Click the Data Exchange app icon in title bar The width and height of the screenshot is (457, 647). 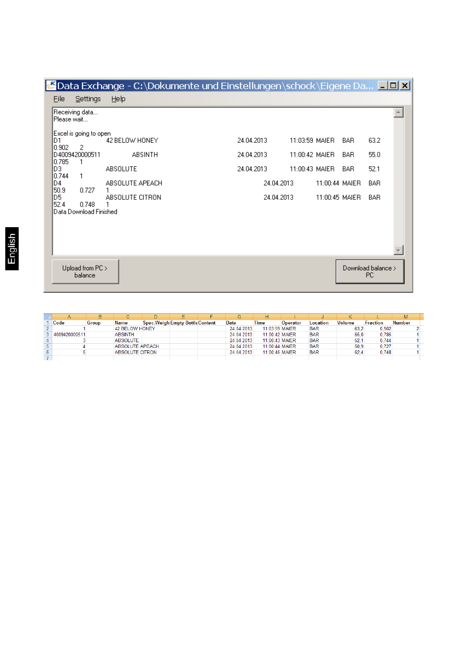pyautogui.click(x=51, y=86)
